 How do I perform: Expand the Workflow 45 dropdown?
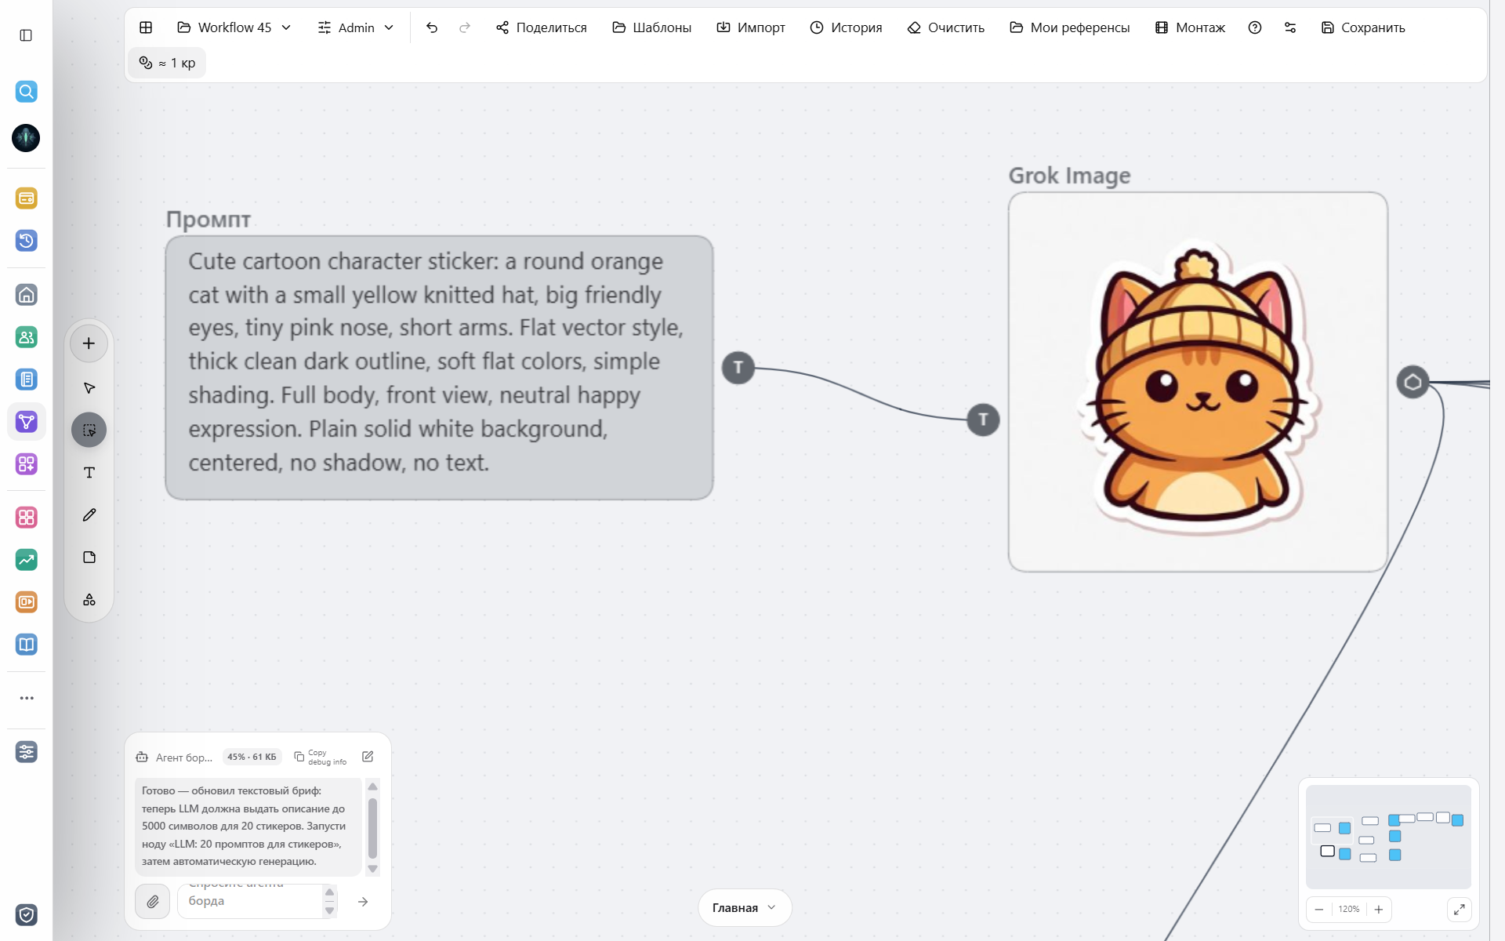click(234, 27)
